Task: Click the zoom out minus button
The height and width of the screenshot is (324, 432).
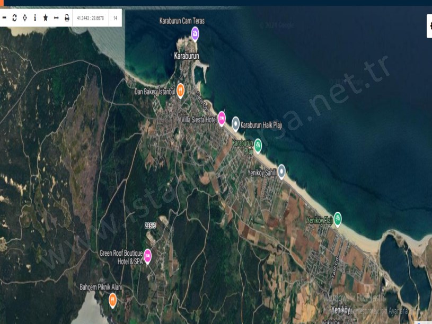Action: (x=4, y=18)
